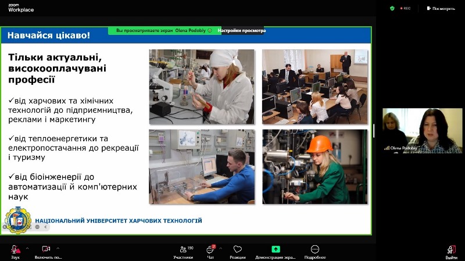Start green Демонстрация экрана screen share
The height and width of the screenshot is (261, 465).
click(x=276, y=249)
